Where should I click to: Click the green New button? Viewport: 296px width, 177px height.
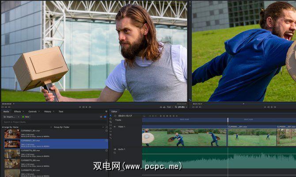[x=26, y=117]
